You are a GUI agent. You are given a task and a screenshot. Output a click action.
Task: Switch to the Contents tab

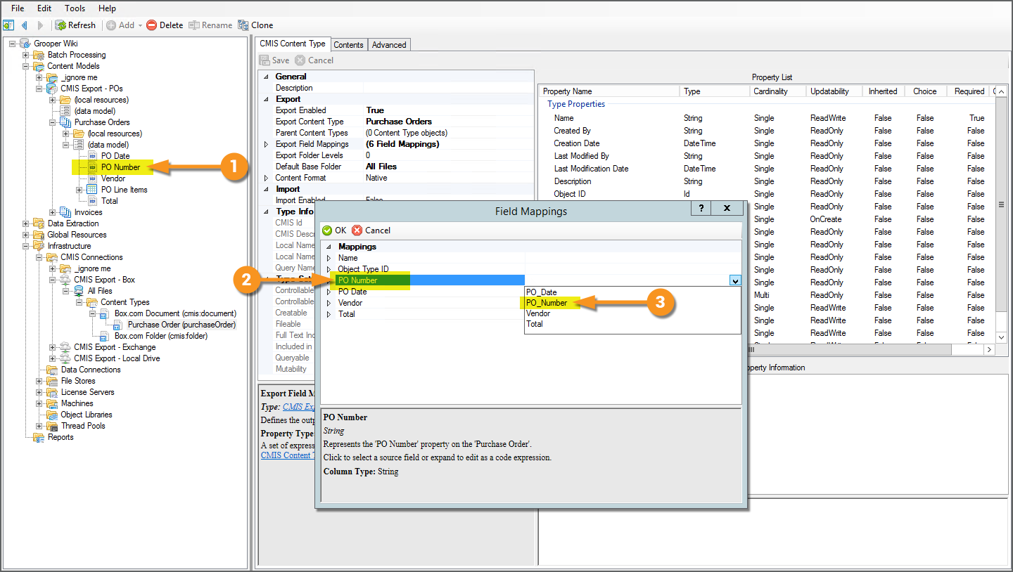(x=348, y=45)
